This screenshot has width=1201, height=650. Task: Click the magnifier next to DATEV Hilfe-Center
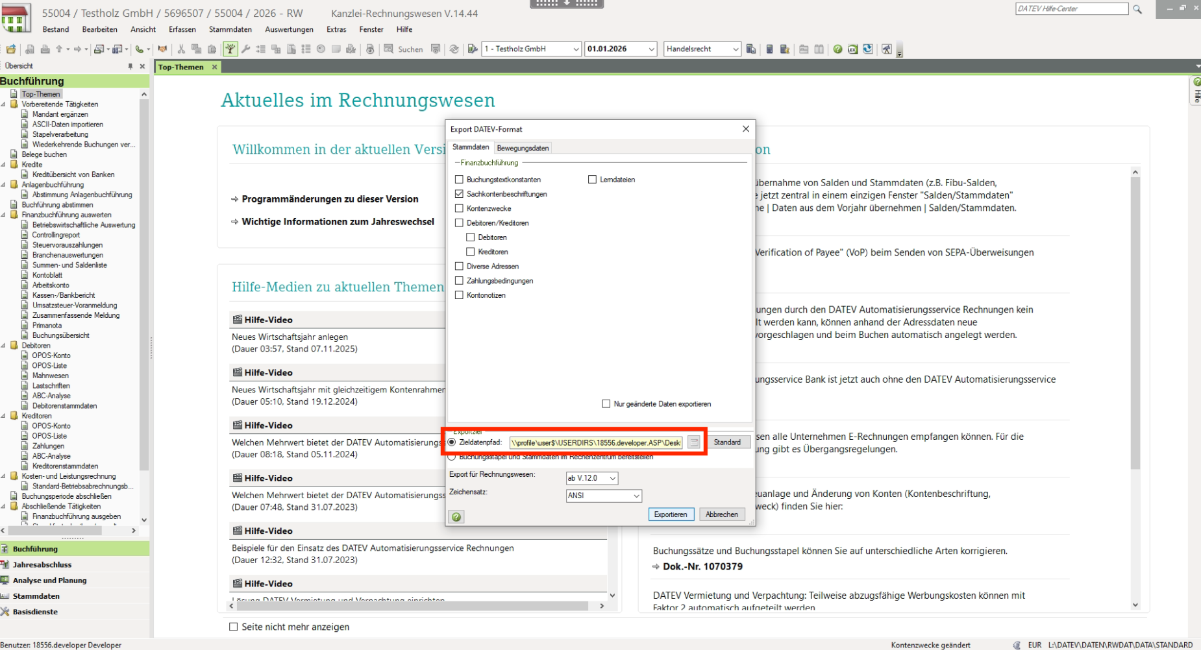[1137, 9]
